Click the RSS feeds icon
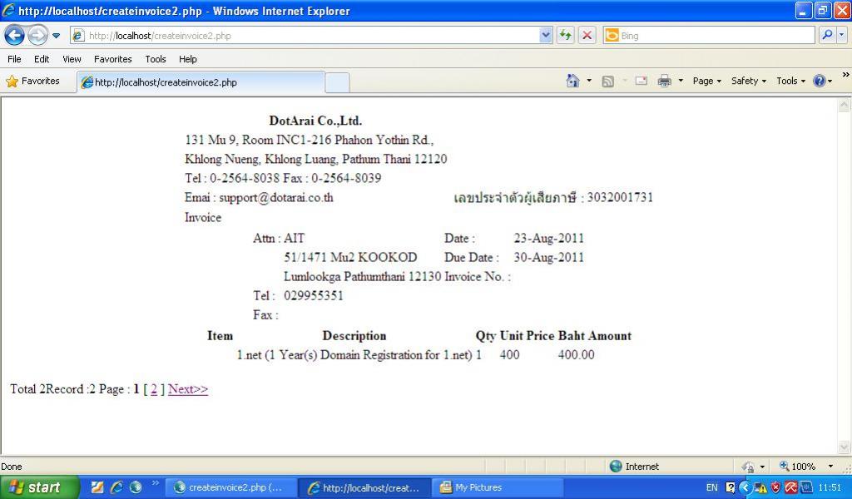The height and width of the screenshot is (499, 852). tap(607, 81)
